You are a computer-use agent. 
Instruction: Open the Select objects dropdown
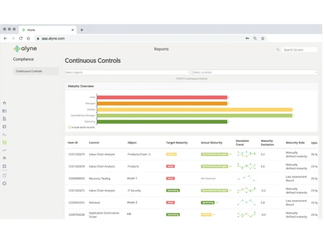coord(128,72)
